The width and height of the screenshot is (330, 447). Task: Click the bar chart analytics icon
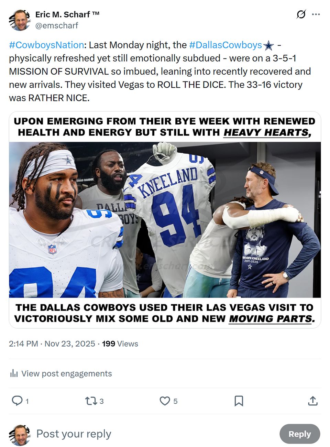pyautogui.click(x=14, y=373)
